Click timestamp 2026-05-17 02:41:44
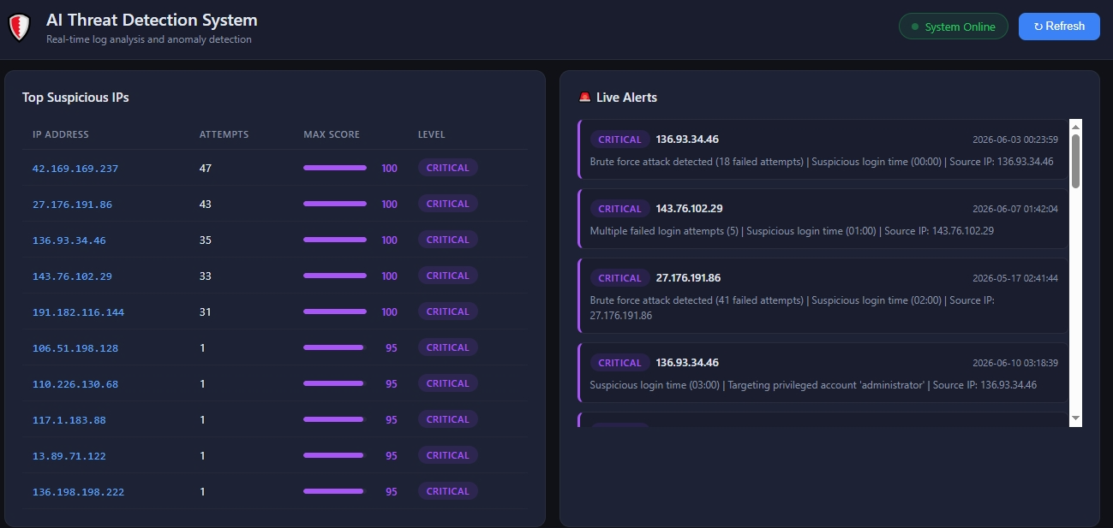1113x528 pixels. pyautogui.click(x=1015, y=278)
